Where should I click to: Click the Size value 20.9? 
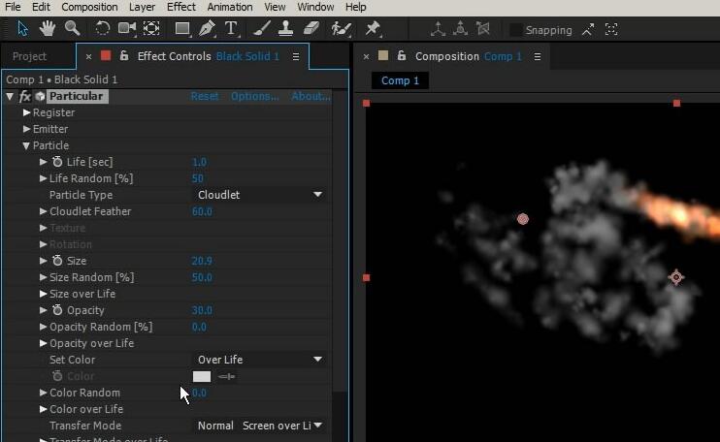pos(202,261)
